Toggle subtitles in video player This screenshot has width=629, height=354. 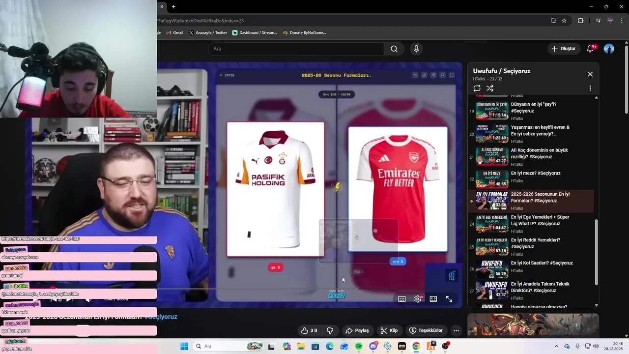tap(402, 299)
